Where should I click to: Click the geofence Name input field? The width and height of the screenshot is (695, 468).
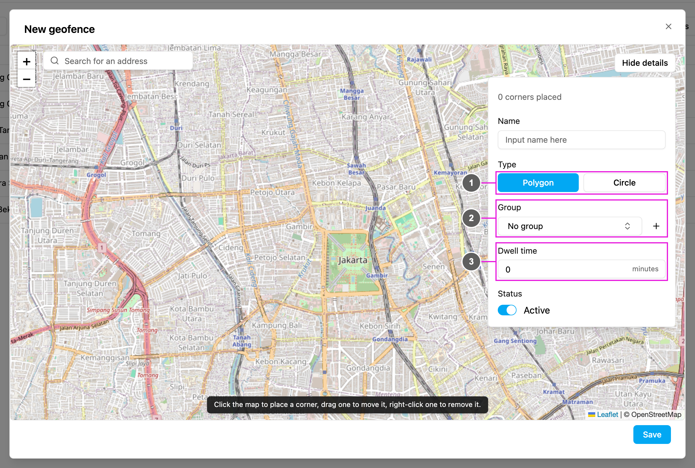[581, 140]
